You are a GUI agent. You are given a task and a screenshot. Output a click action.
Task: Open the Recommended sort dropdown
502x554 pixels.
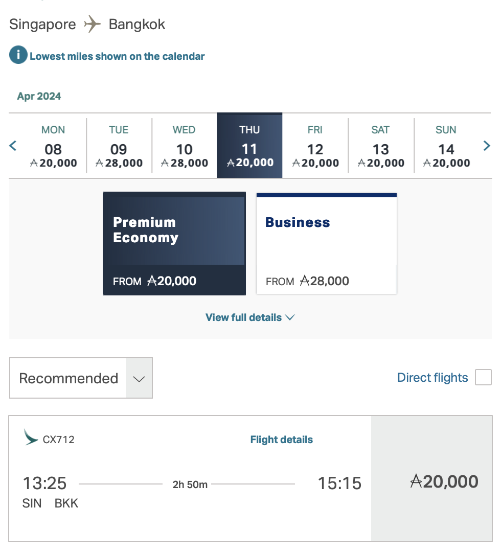pyautogui.click(x=81, y=378)
